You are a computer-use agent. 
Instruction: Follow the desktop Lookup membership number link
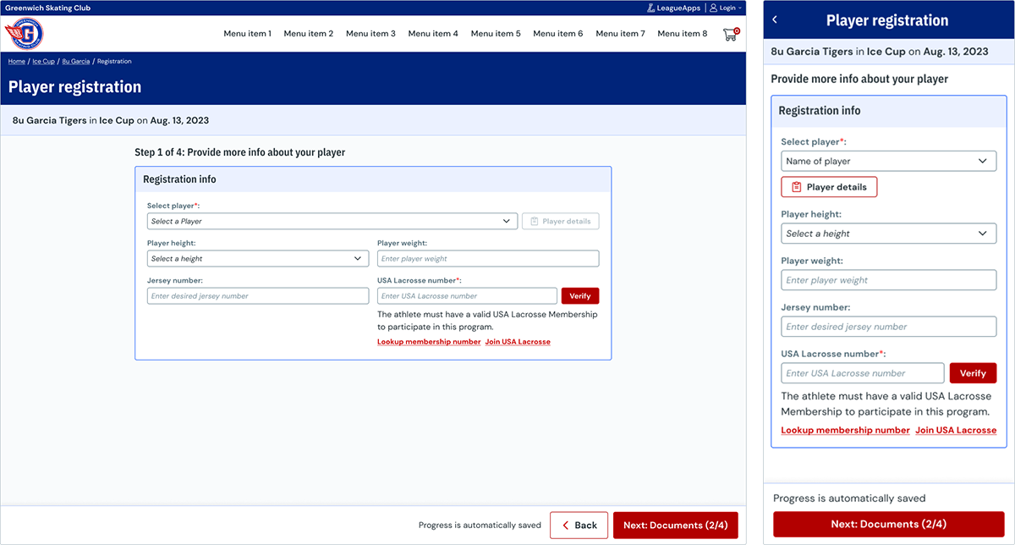pos(429,342)
